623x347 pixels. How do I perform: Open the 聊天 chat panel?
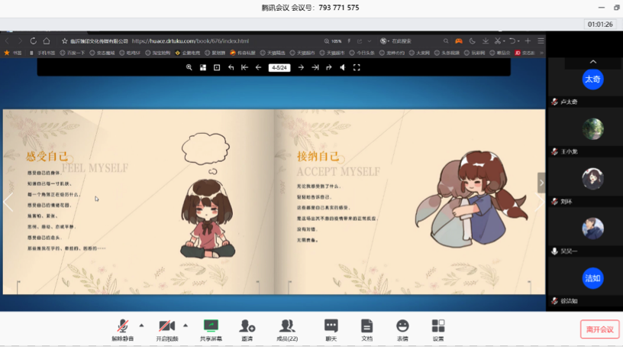click(x=331, y=330)
